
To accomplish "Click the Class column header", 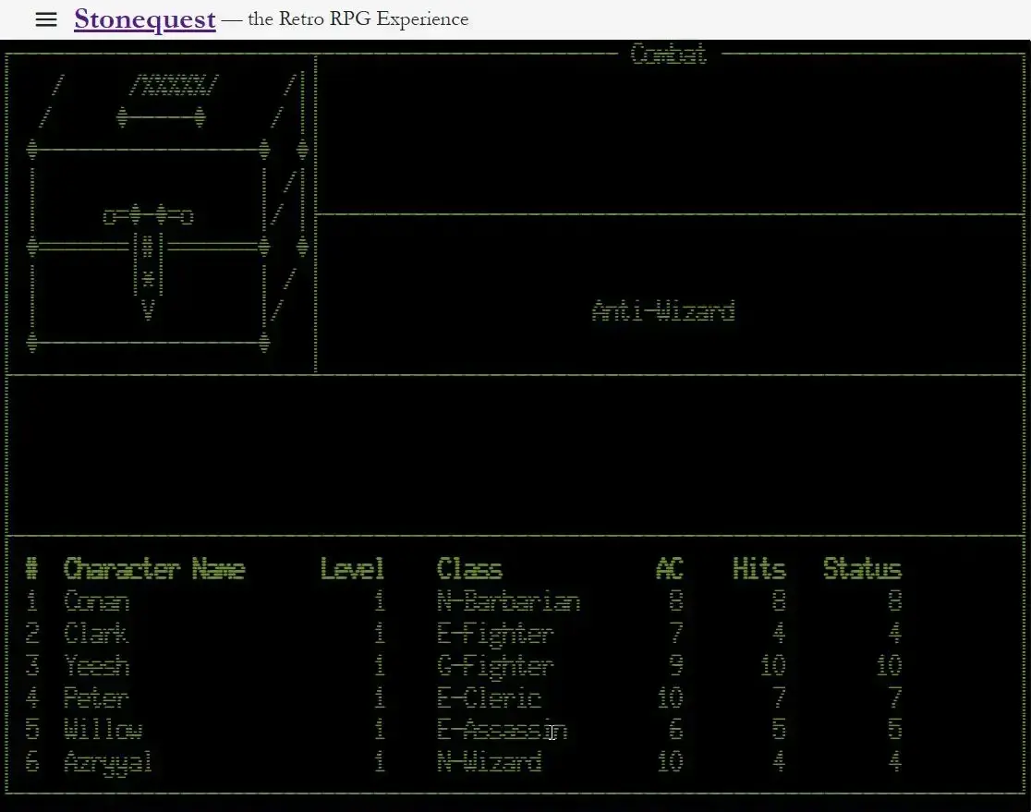I will click(469, 569).
